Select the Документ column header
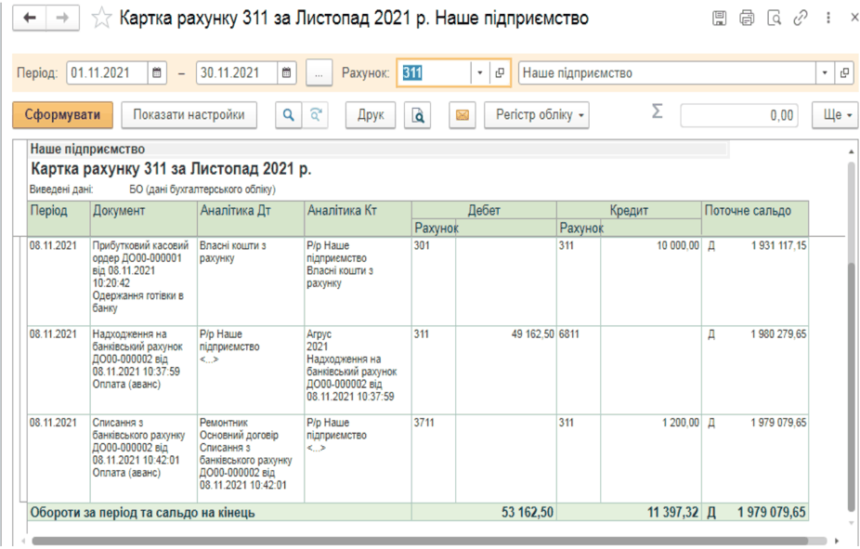This screenshot has height=549, width=860. 144,219
